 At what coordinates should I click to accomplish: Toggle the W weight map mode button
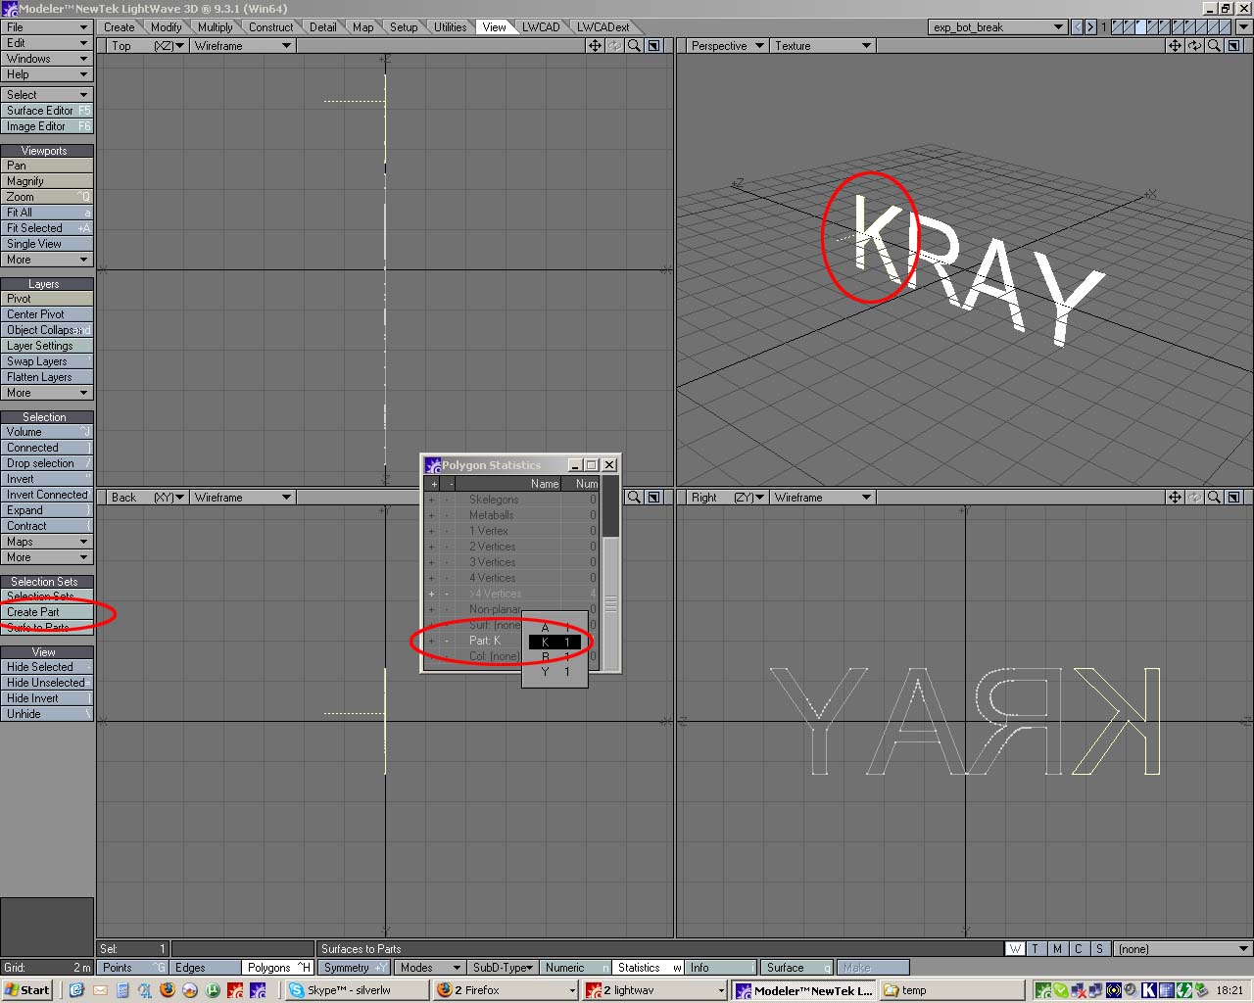pos(1016,949)
